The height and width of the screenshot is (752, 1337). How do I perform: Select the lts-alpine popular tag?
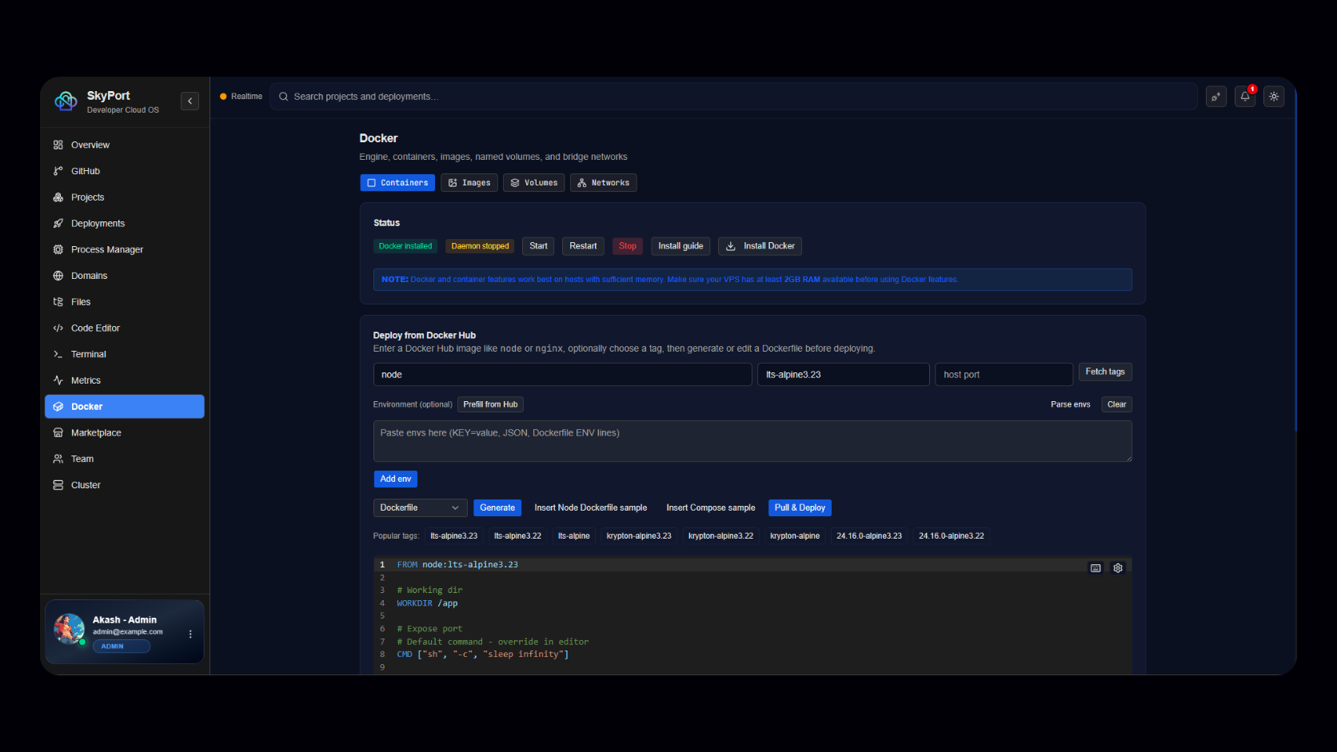(574, 536)
